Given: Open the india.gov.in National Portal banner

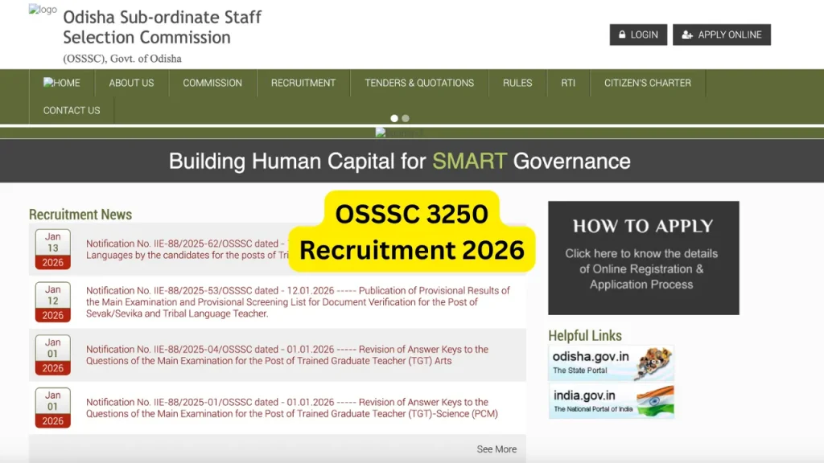Looking at the screenshot, I should (611, 402).
